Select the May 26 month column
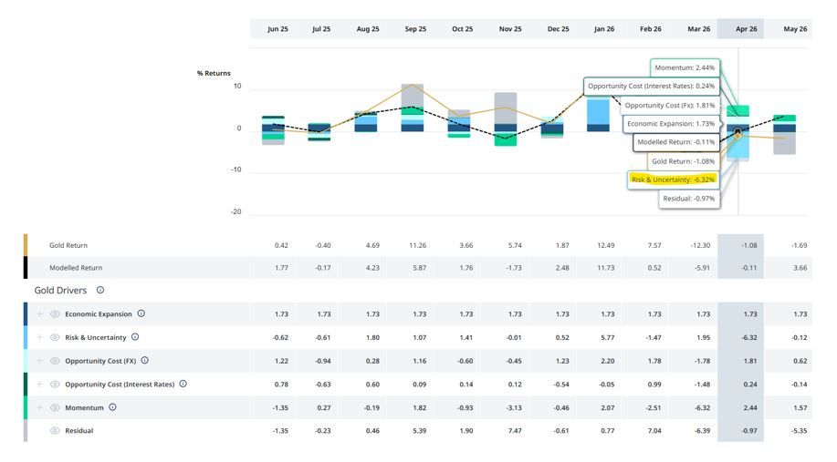The width and height of the screenshot is (837, 462). pos(795,29)
